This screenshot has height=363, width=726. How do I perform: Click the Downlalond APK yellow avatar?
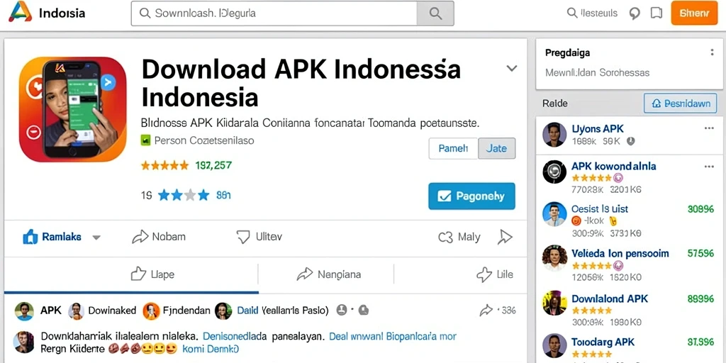[554, 303]
